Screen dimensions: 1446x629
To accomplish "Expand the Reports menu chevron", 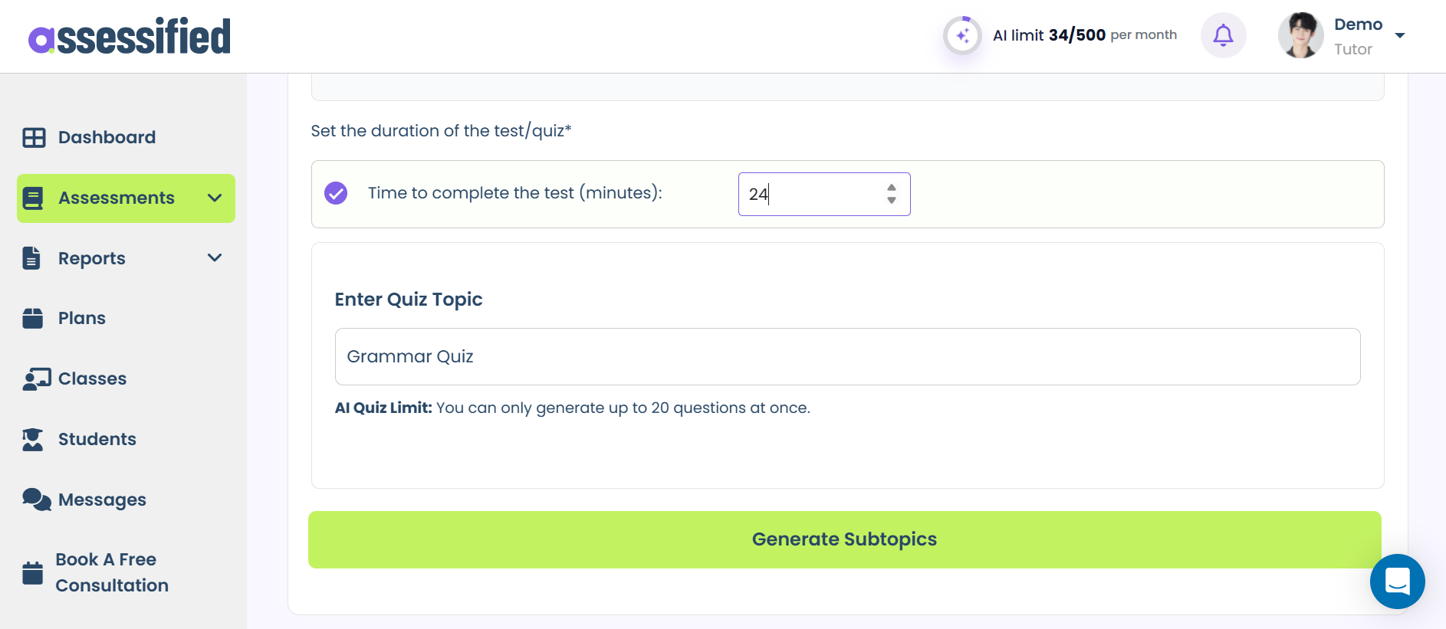I will tap(215, 258).
